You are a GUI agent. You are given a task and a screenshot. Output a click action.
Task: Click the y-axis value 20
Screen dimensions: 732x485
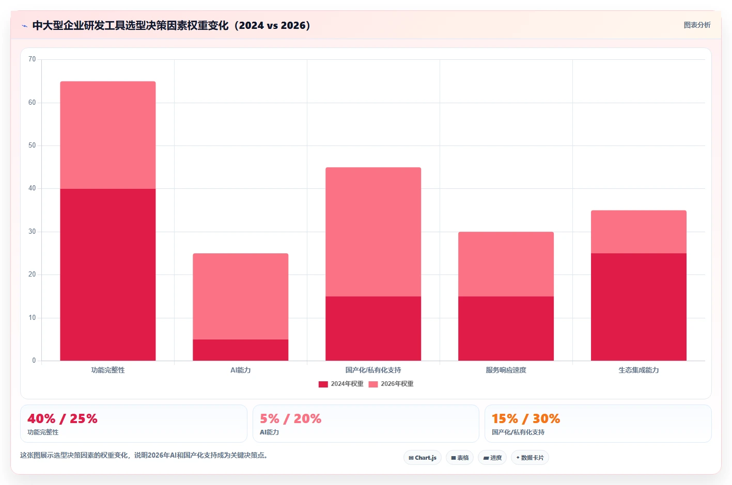click(32, 274)
